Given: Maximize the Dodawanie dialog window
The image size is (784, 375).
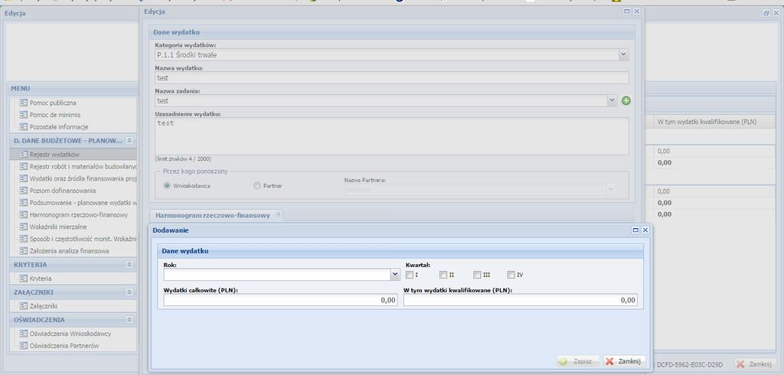Looking at the screenshot, I should point(635,230).
